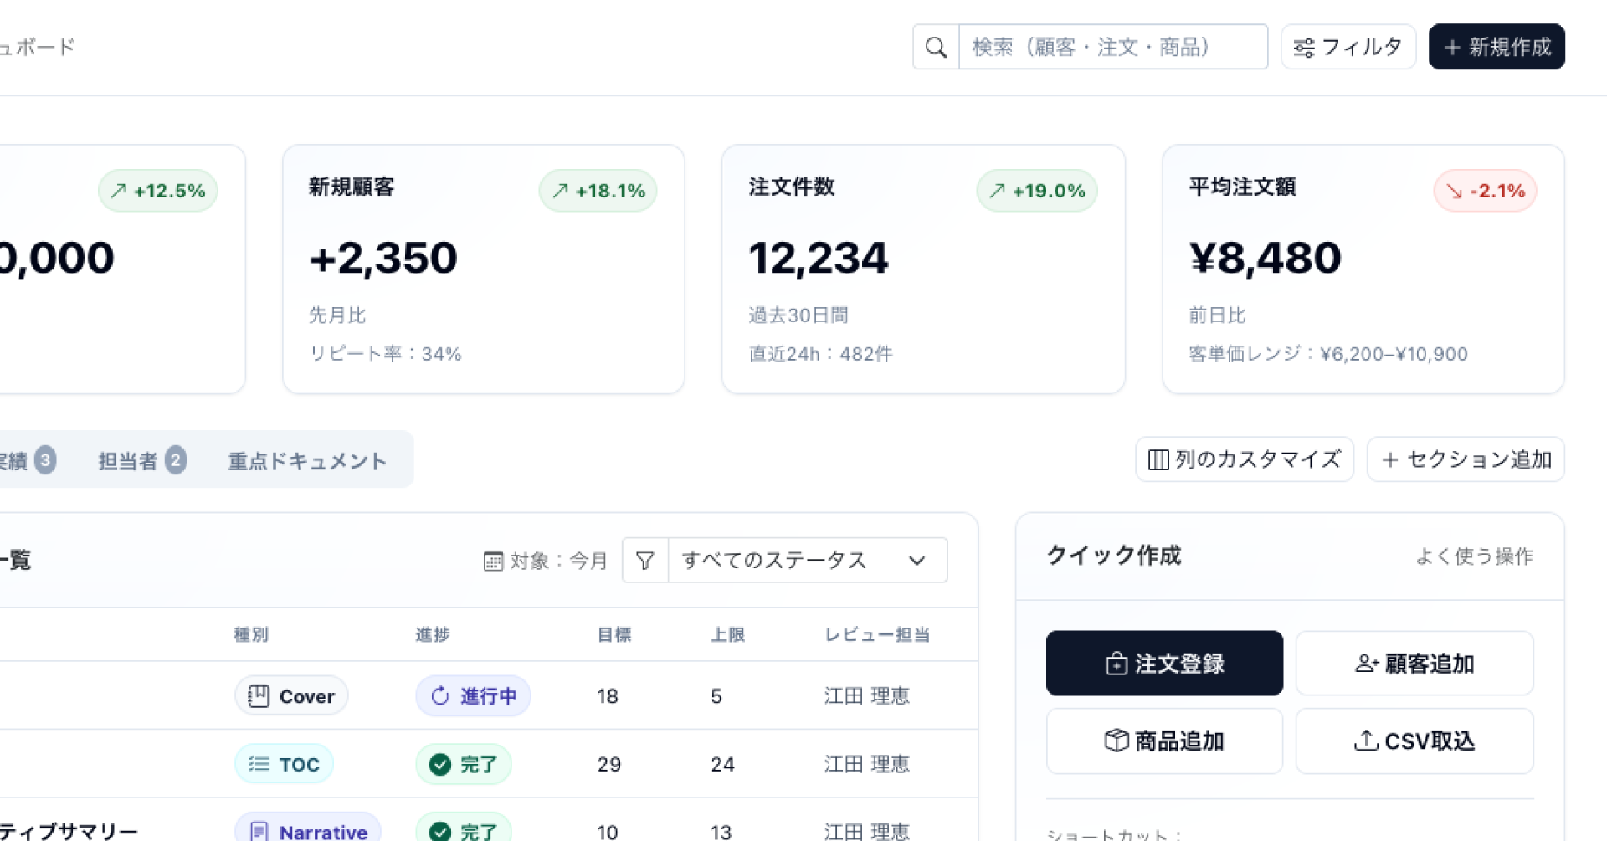Image resolution: width=1607 pixels, height=841 pixels.
Task: Click the 完了 checkmark badge in TOC row
Action: (x=463, y=764)
